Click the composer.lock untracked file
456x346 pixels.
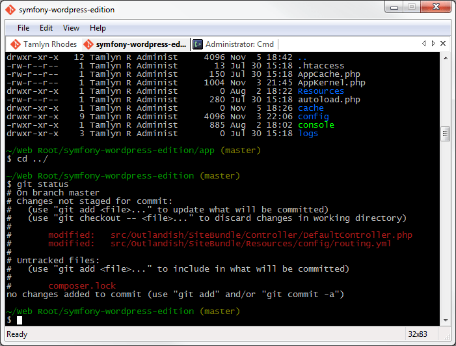[x=82, y=286]
